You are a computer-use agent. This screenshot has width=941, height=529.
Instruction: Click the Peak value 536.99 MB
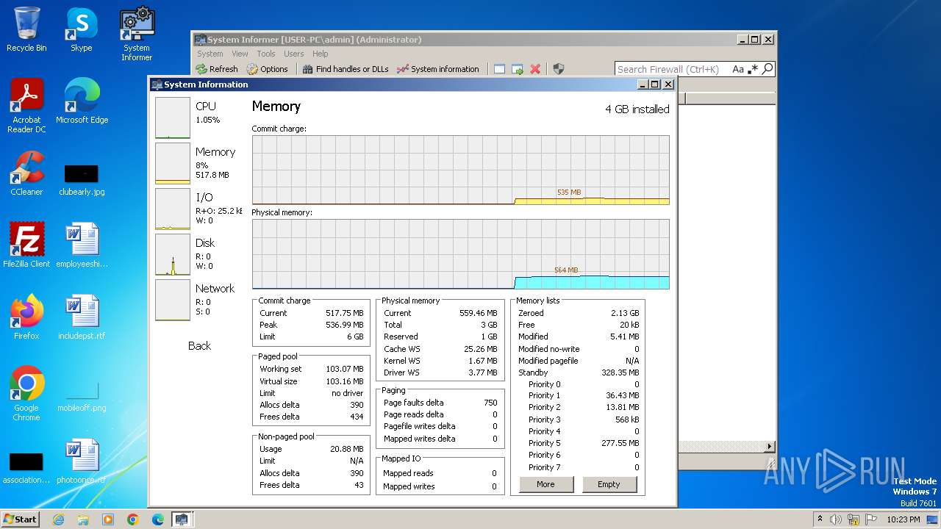(x=345, y=325)
